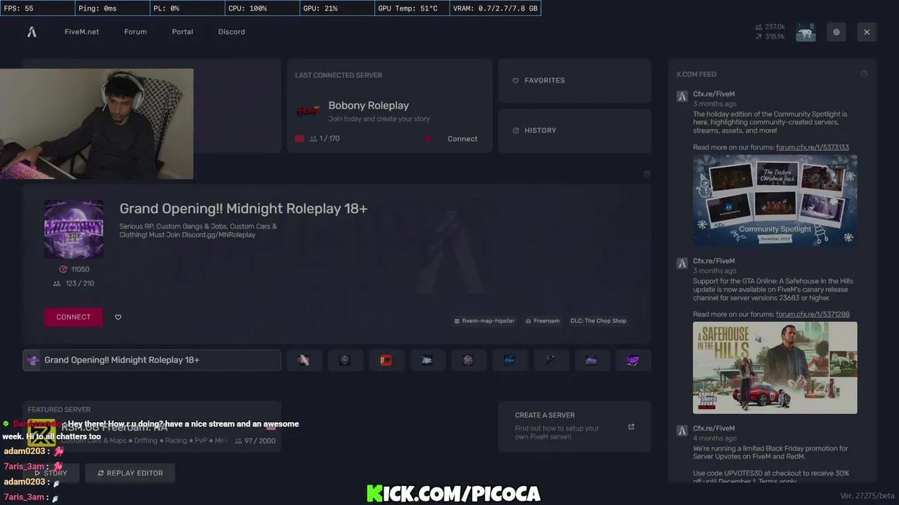Open forum.cfx.re/t/5373133 link
Image resolution: width=899 pixels, height=505 pixels.
(813, 147)
